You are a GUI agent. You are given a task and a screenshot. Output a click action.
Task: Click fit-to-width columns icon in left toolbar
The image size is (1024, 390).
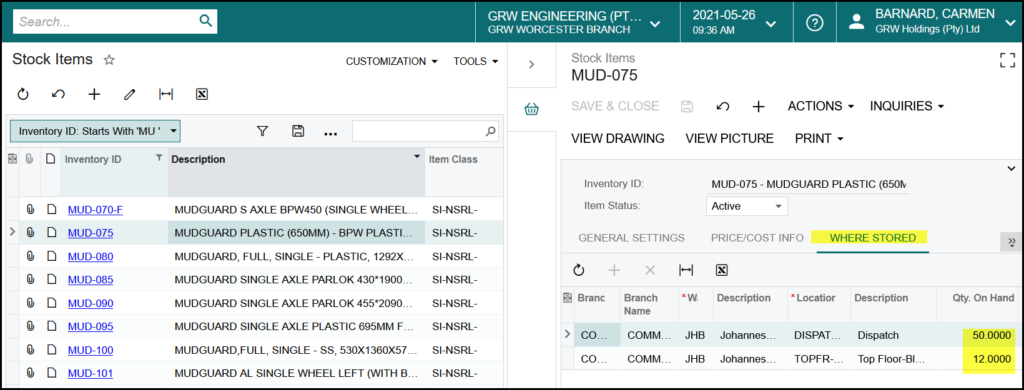(x=166, y=94)
